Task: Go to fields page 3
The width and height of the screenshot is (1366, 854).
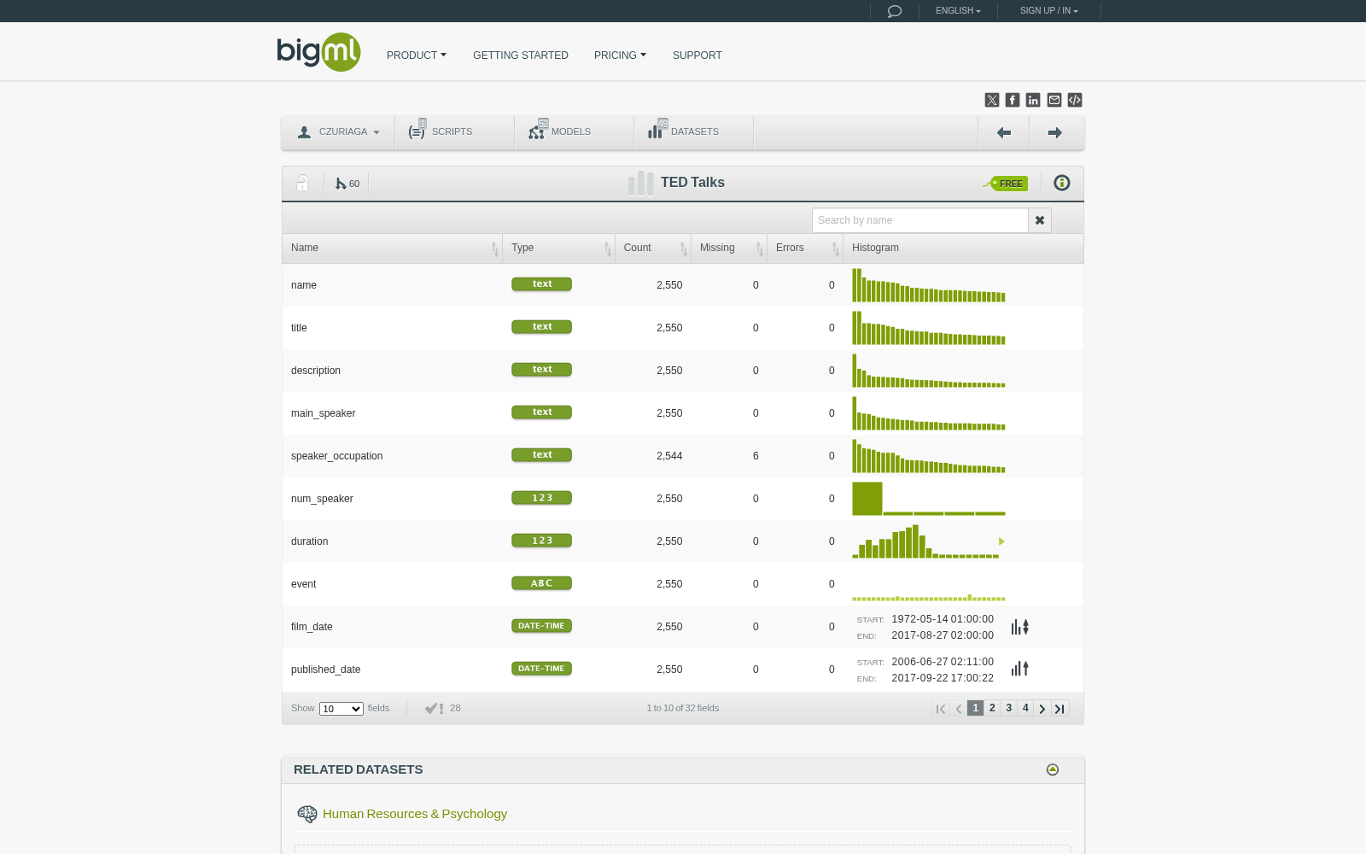Action: [x=1009, y=708]
